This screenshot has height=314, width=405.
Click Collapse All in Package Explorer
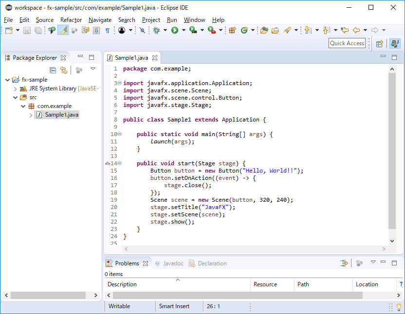[x=53, y=70]
